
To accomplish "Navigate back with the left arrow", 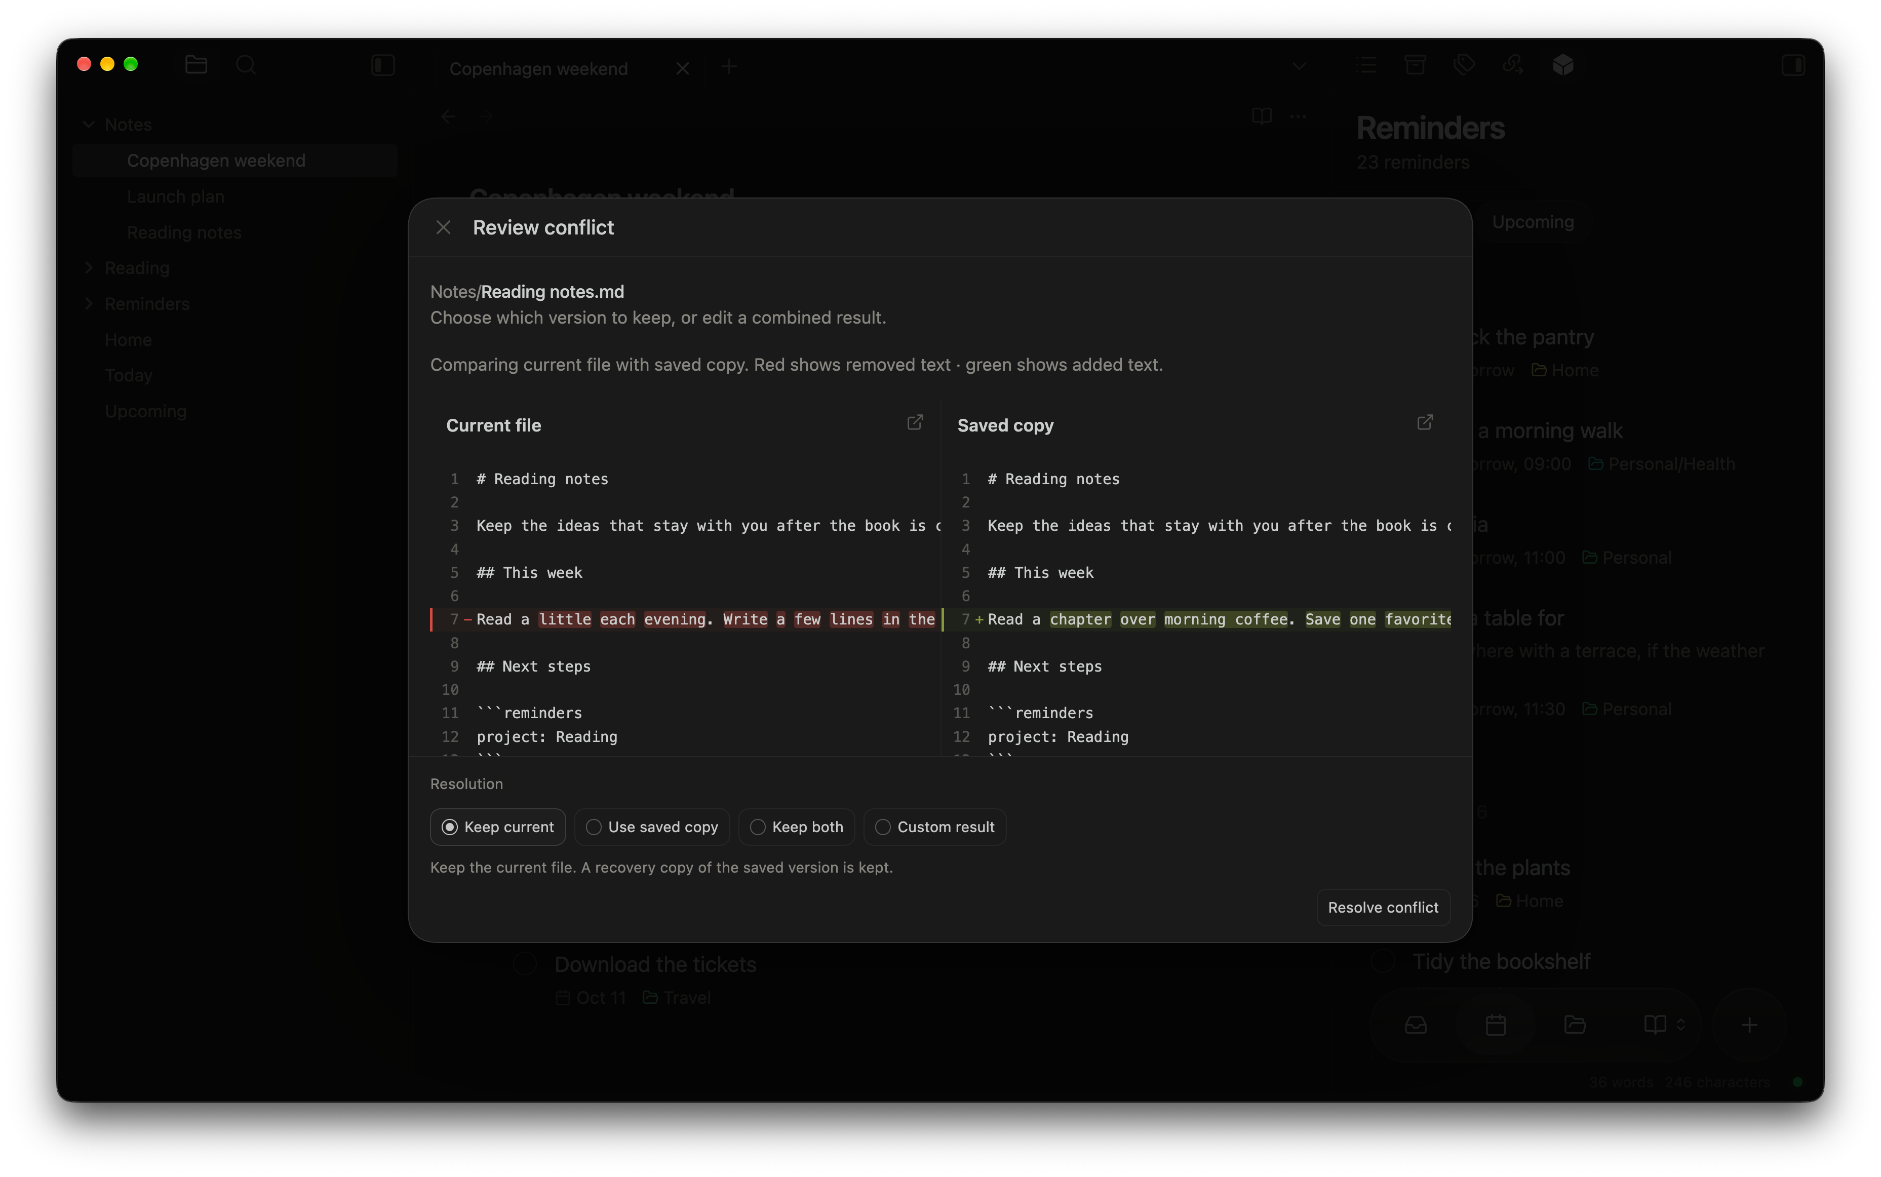I will click(x=448, y=117).
